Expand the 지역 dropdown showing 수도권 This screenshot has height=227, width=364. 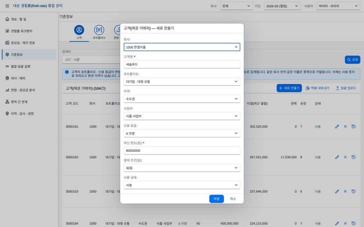182,99
